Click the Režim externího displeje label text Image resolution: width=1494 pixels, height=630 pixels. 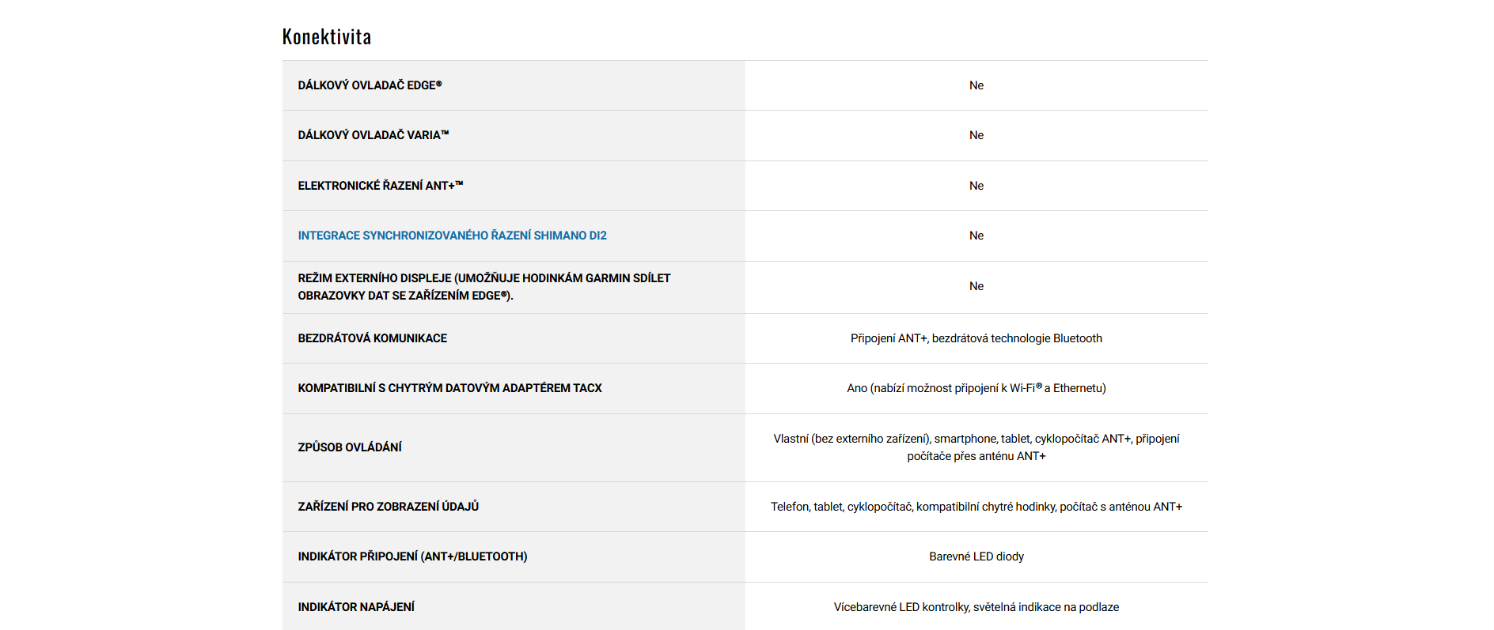[483, 287]
